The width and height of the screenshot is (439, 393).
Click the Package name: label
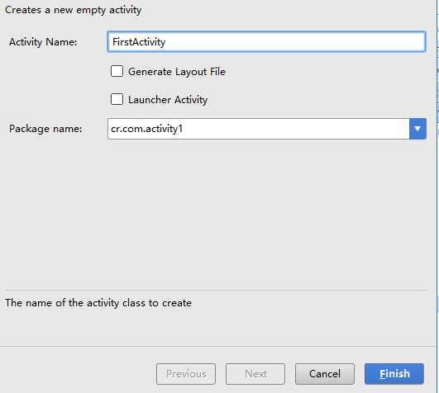click(x=45, y=129)
